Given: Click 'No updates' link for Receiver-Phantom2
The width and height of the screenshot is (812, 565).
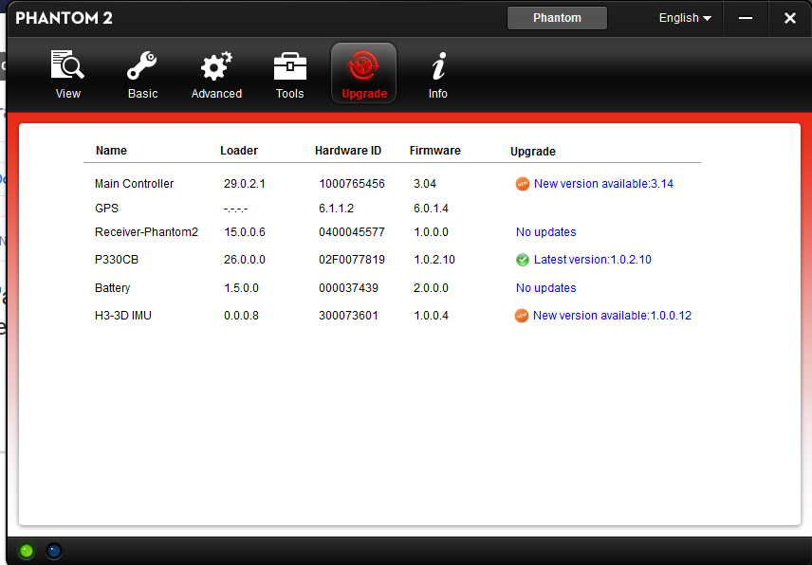Looking at the screenshot, I should tap(545, 232).
